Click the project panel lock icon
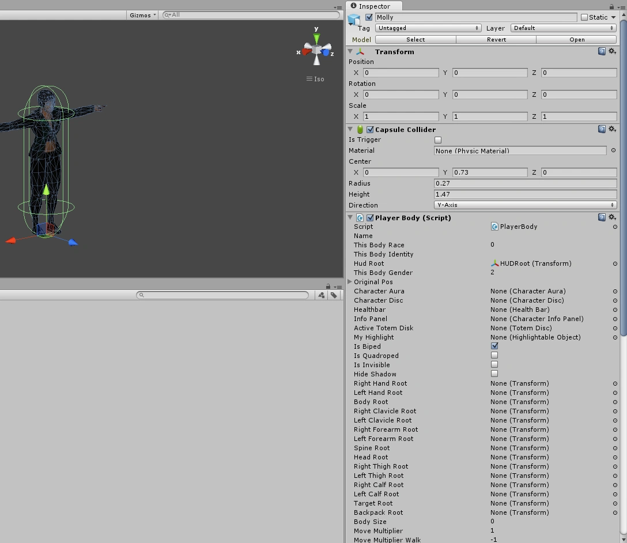627x543 pixels. pos(328,286)
